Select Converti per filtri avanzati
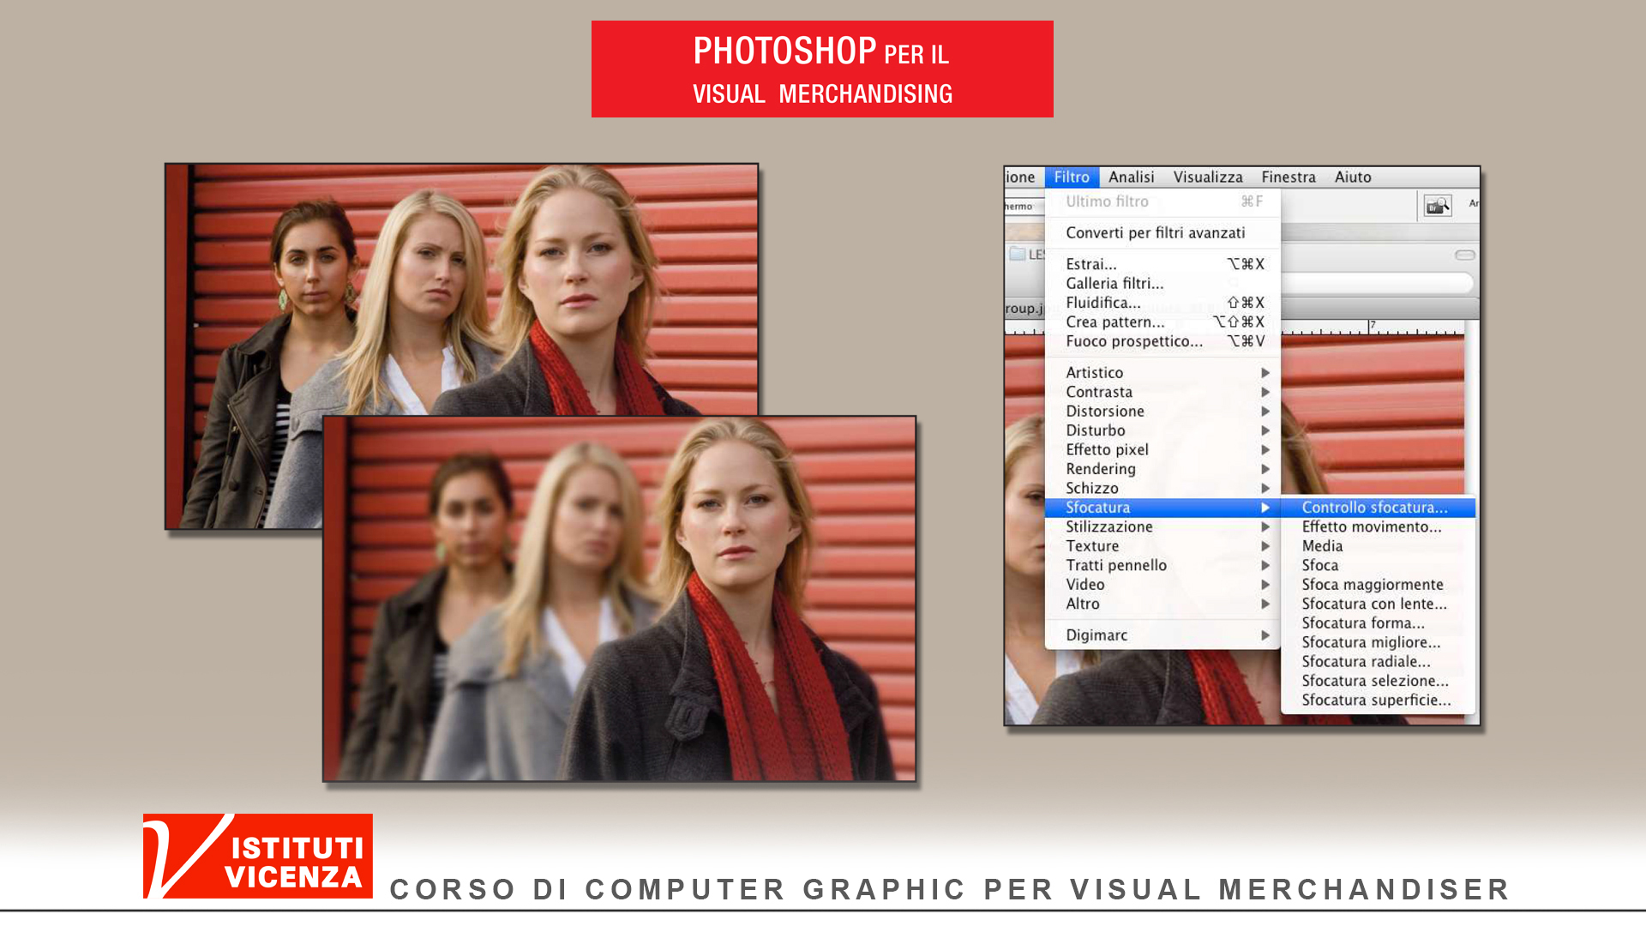 pos(1162,233)
